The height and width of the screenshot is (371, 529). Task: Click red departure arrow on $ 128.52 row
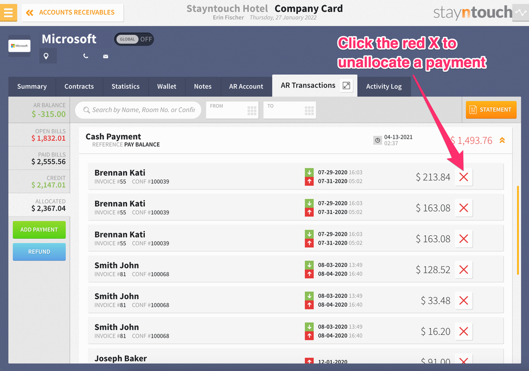point(309,274)
